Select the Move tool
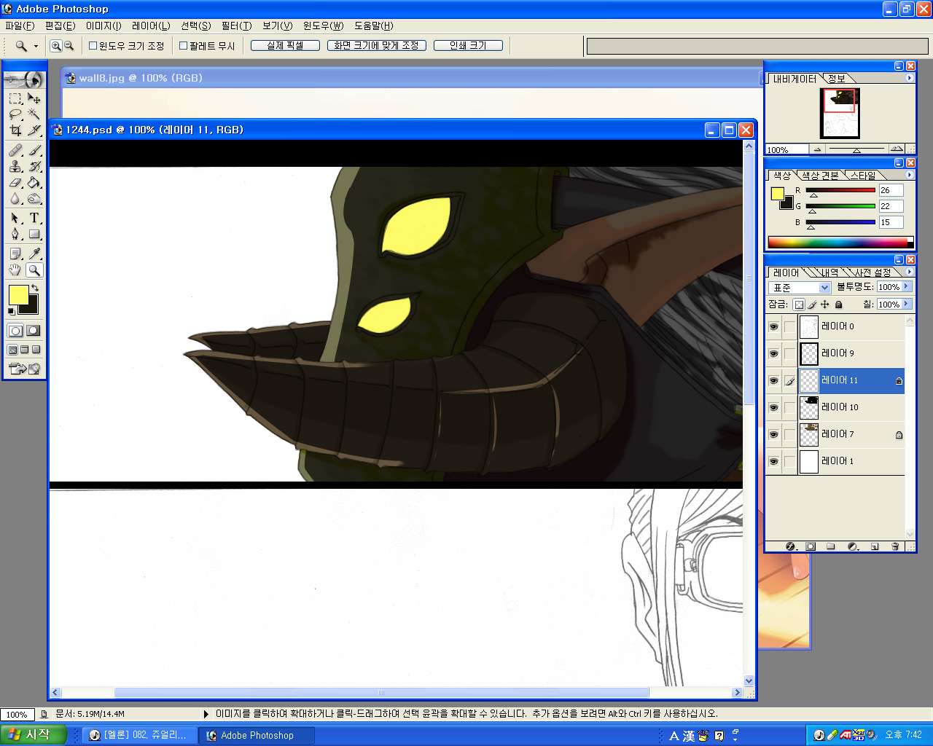This screenshot has height=746, width=933. coord(34,98)
